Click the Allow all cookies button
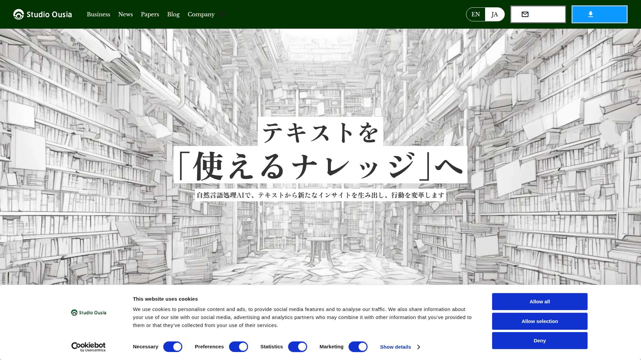Viewport: 641px width, 360px height. 540,302
